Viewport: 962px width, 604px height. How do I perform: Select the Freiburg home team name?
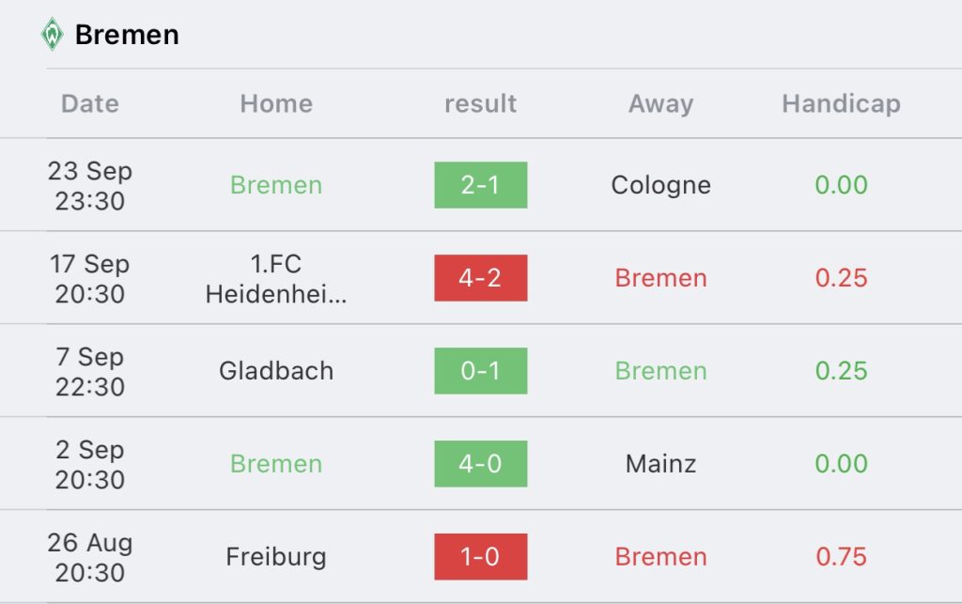pyautogui.click(x=276, y=557)
